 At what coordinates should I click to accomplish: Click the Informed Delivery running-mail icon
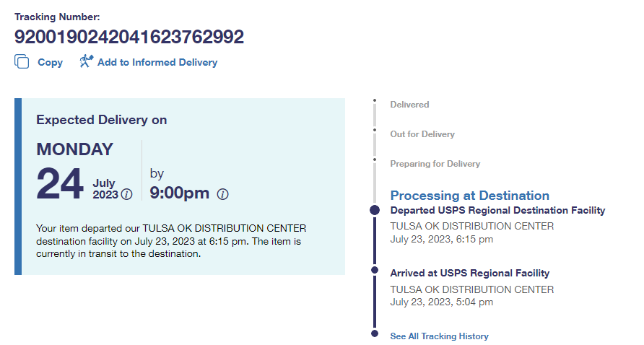click(x=87, y=61)
